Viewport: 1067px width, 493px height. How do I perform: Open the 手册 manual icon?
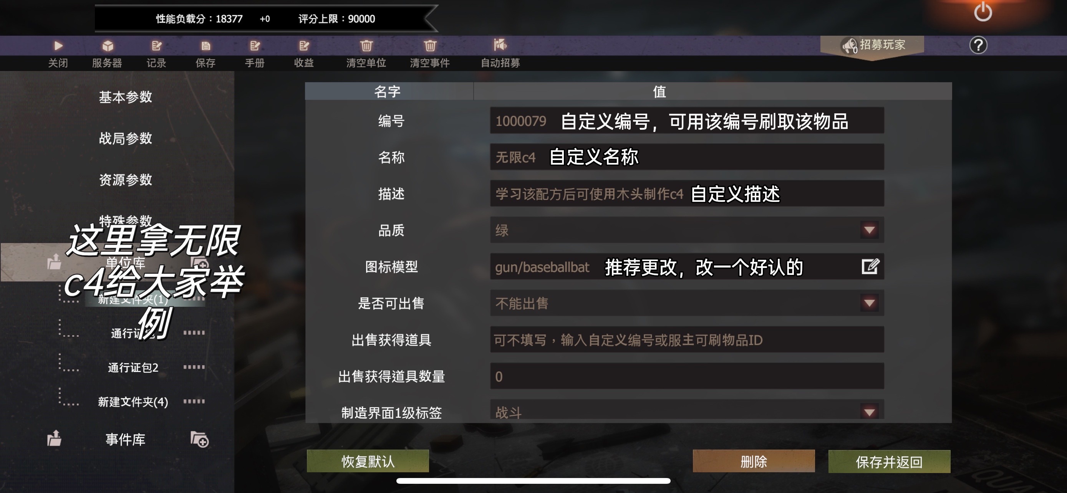[x=255, y=46]
